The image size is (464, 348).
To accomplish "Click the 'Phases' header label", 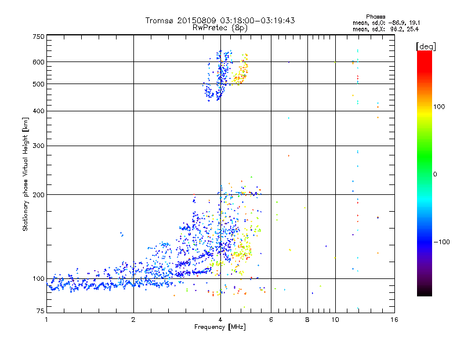I will pos(375,17).
